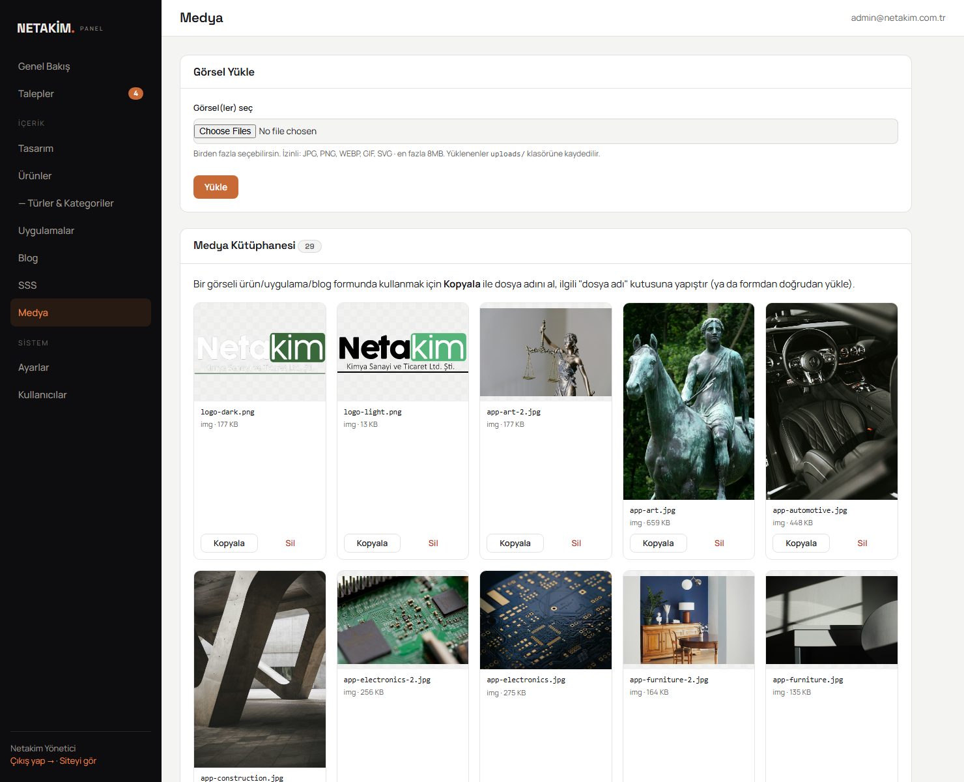Navigate to Uygulamalar
The width and height of the screenshot is (964, 782).
pos(81,231)
